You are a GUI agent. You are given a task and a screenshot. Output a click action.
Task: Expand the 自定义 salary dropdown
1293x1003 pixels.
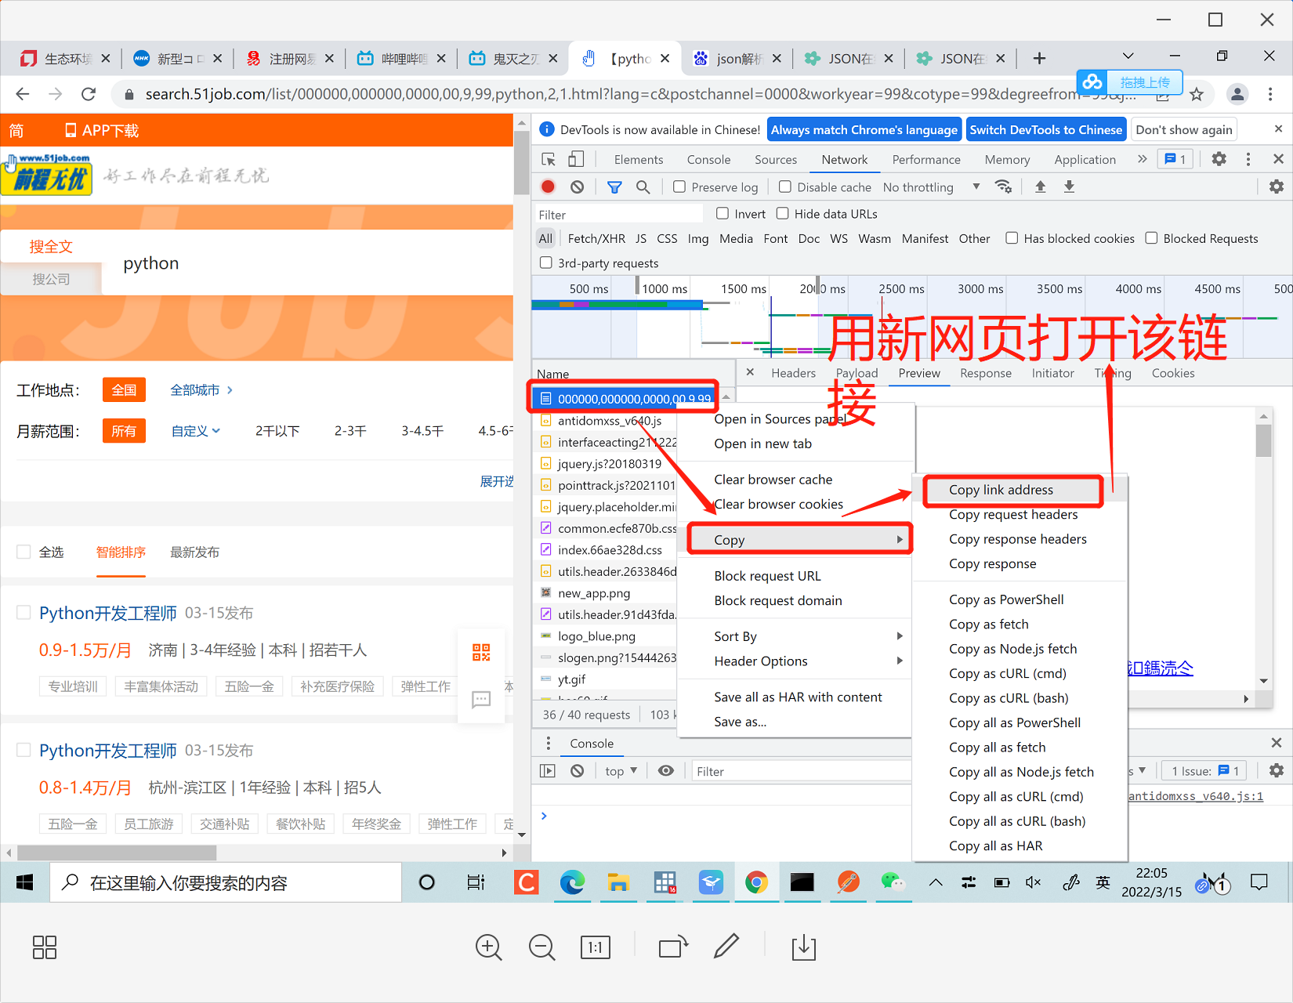click(196, 431)
